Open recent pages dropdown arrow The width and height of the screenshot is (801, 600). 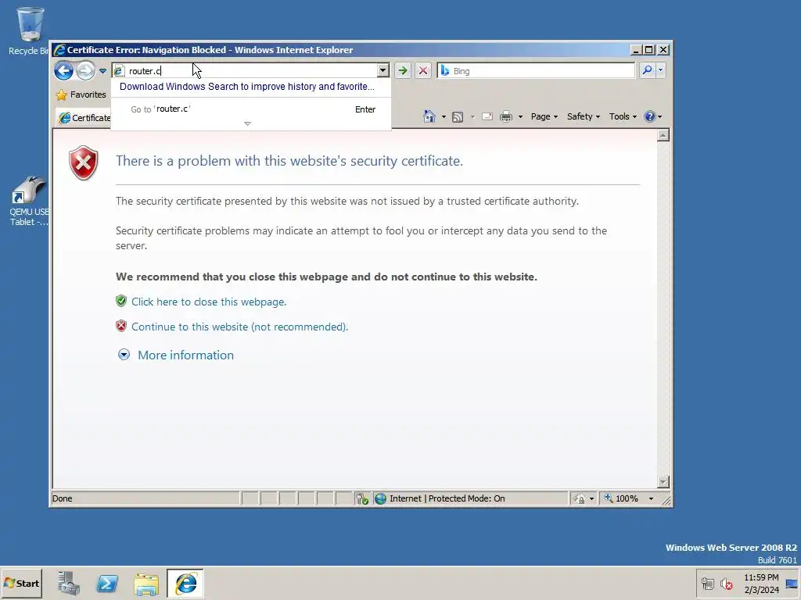point(102,71)
